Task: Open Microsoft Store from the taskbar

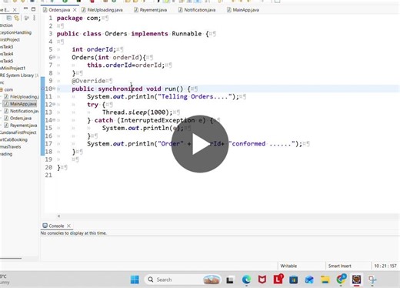Action: (293, 280)
